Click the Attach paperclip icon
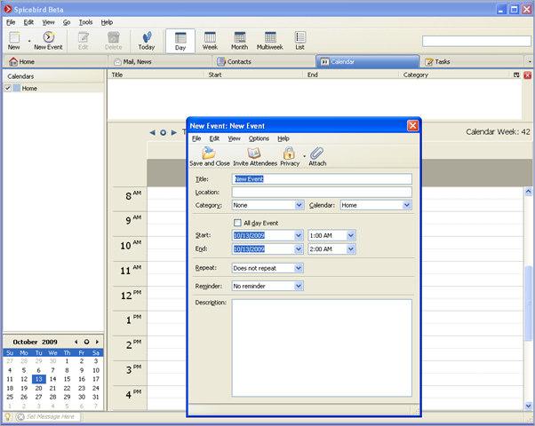The width and height of the screenshot is (535, 426). pos(317,154)
